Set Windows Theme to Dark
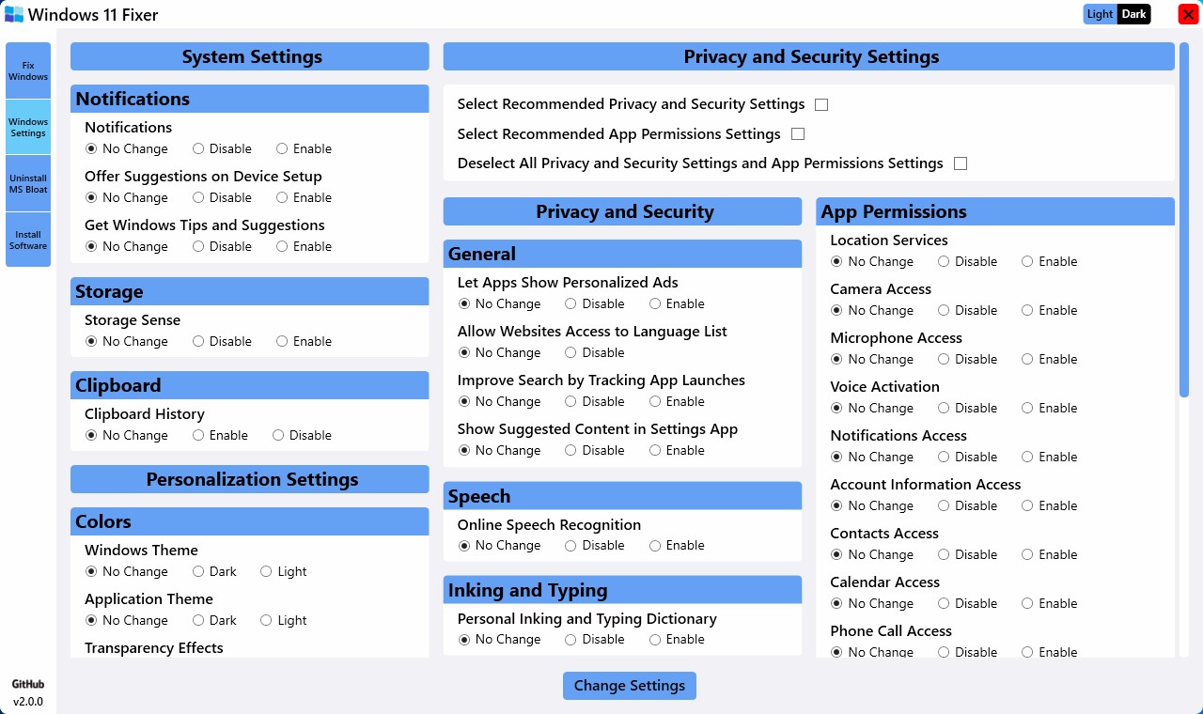Screen dimensions: 1203x714 coord(198,571)
